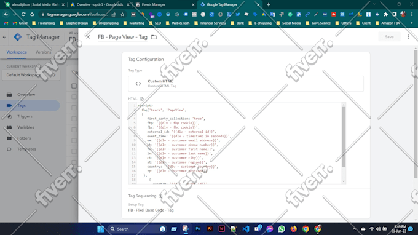Open Folders in the sidebar
This screenshot has height=235, width=418.
point(24,138)
